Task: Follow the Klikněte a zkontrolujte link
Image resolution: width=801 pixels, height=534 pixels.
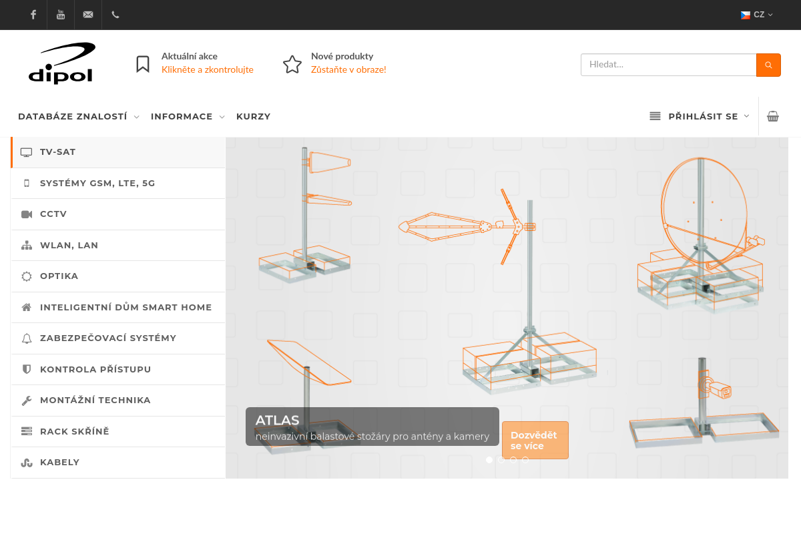Action: point(207,69)
